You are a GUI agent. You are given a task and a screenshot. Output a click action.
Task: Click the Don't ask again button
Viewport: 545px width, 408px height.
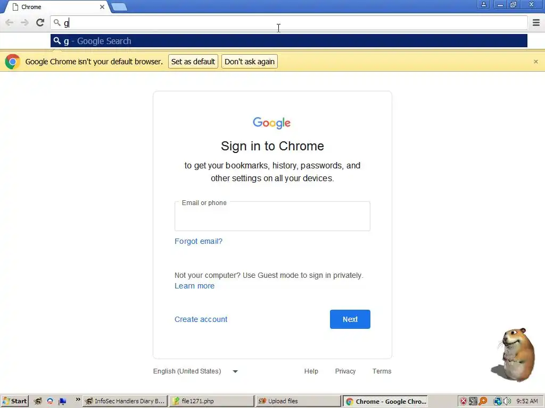(x=250, y=62)
